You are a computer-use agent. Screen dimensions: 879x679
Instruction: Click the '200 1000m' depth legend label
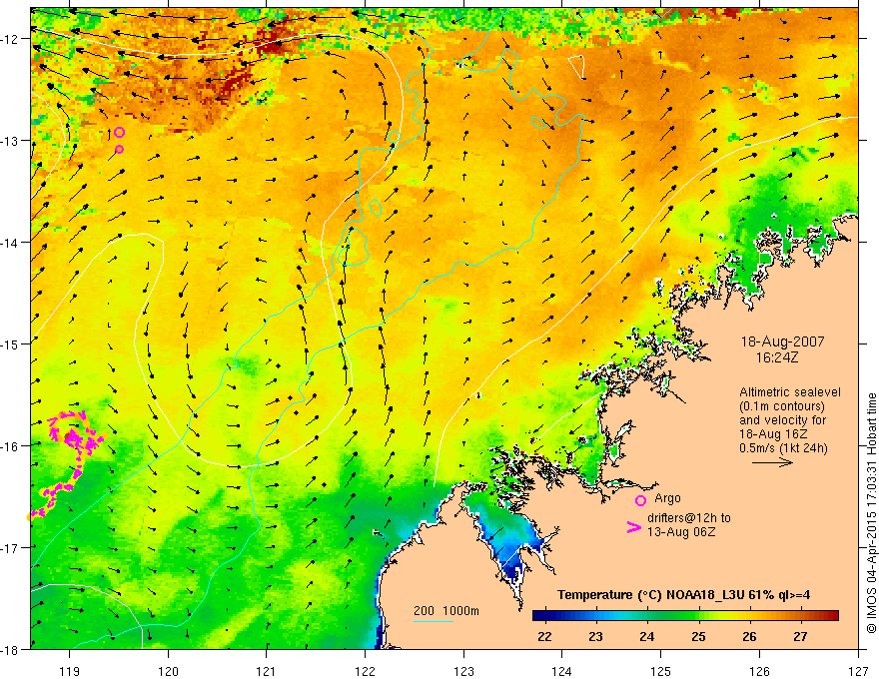[446, 611]
